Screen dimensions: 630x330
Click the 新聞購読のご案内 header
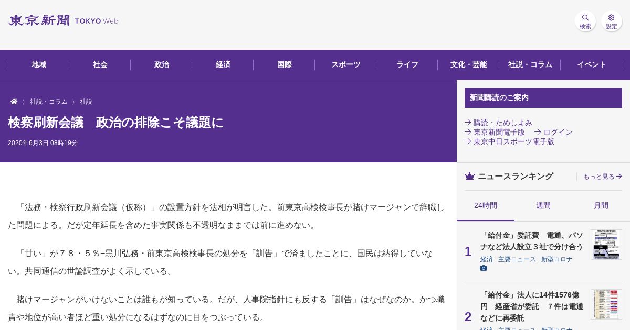click(543, 98)
